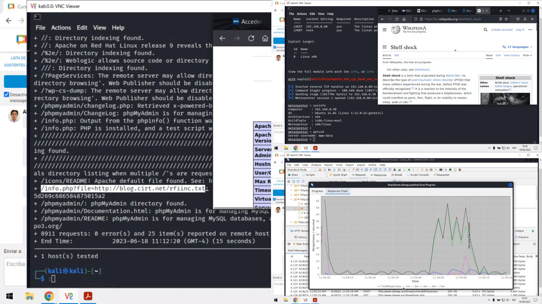Open the Help menu in the left terminal

(118, 28)
